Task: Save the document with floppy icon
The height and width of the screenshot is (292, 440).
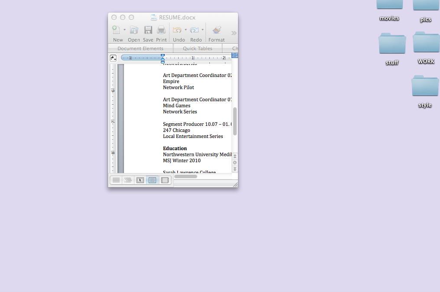Action: [x=148, y=30]
